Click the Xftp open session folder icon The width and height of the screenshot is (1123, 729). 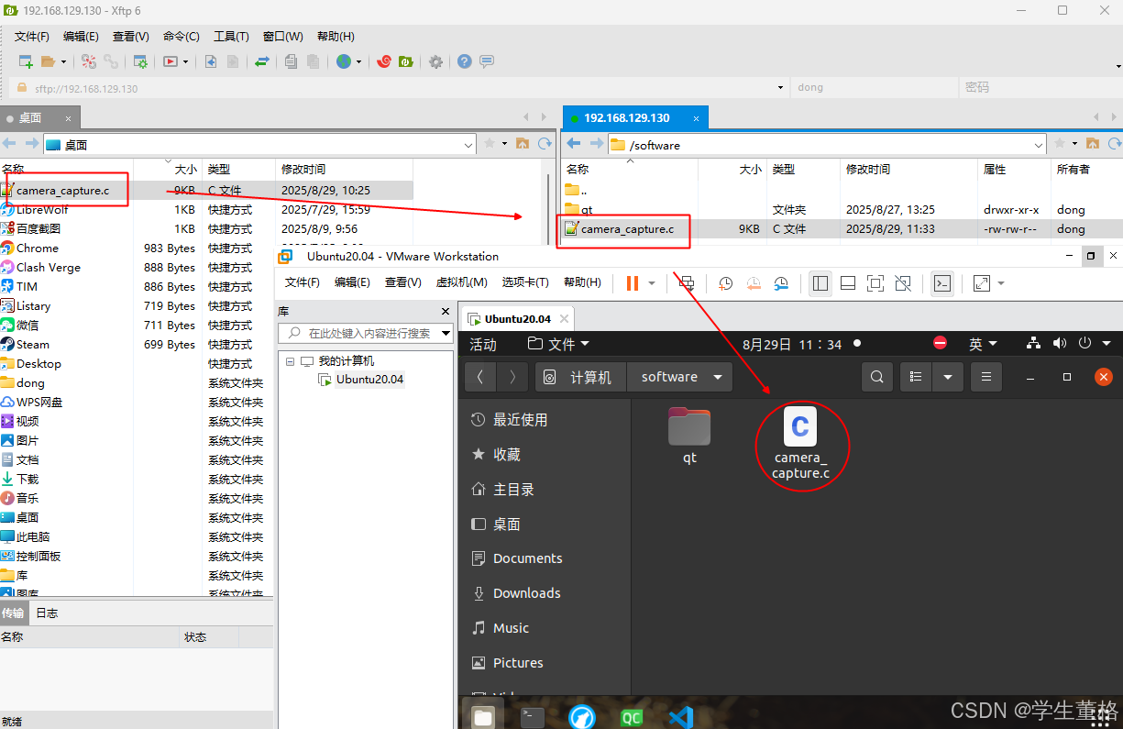click(49, 61)
